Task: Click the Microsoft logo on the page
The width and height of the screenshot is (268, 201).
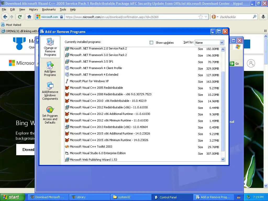Action: (x=12, y=63)
